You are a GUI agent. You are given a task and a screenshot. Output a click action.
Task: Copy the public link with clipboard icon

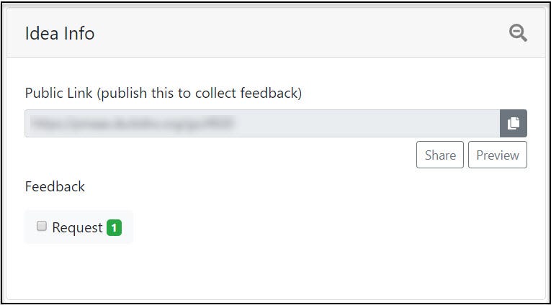click(514, 123)
